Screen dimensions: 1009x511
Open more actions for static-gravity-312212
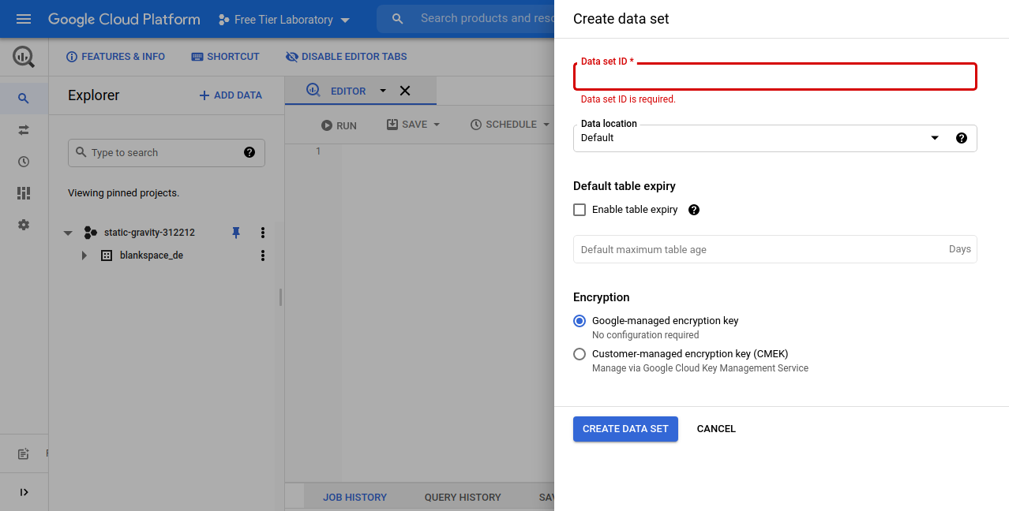click(x=263, y=233)
